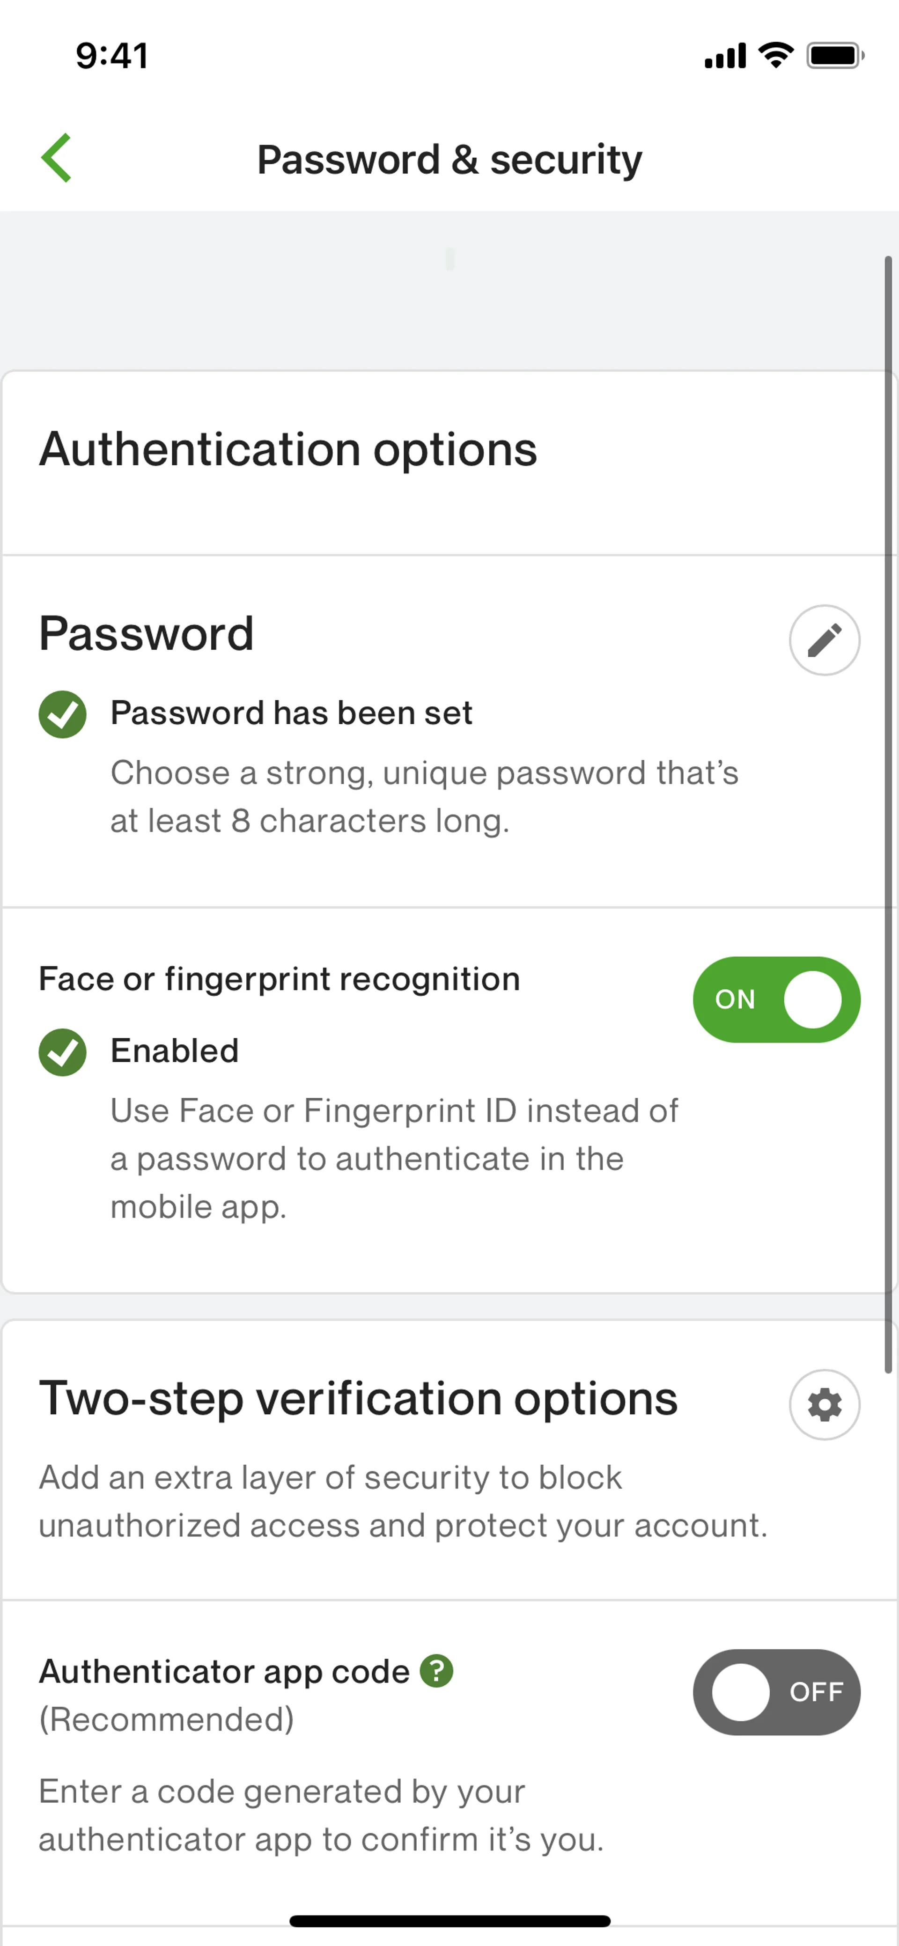Image resolution: width=899 pixels, height=1946 pixels.
Task: Tap the Authentication options heading
Action: click(288, 449)
